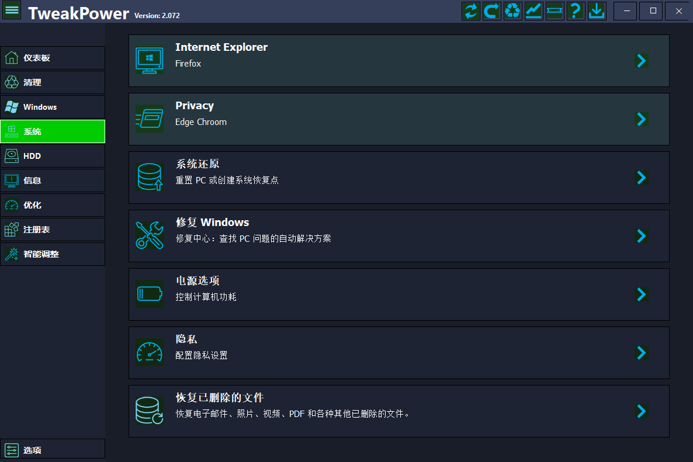Click the Firefox subtitle text

pos(188,64)
